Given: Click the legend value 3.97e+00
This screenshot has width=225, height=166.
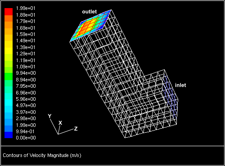Looking at the screenshot, I should [x=26, y=112].
